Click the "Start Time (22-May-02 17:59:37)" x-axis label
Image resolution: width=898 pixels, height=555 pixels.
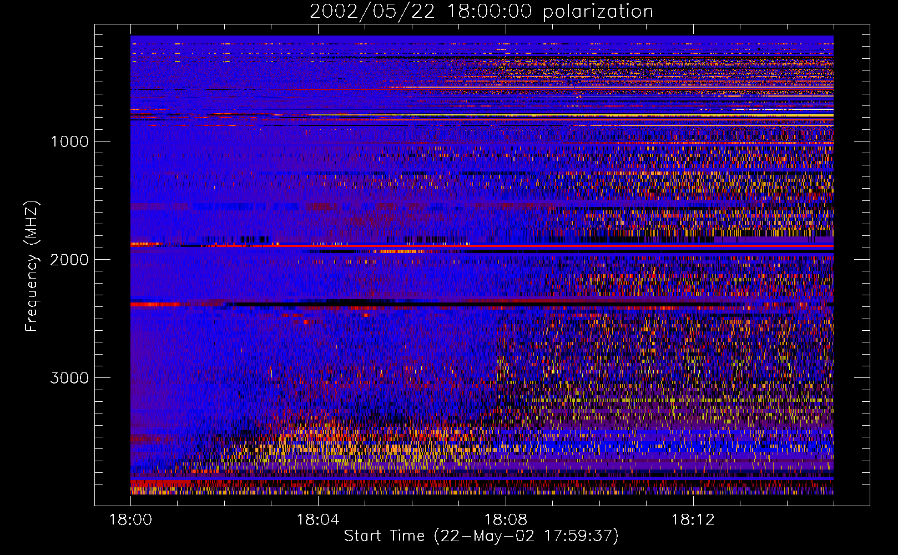481,536
